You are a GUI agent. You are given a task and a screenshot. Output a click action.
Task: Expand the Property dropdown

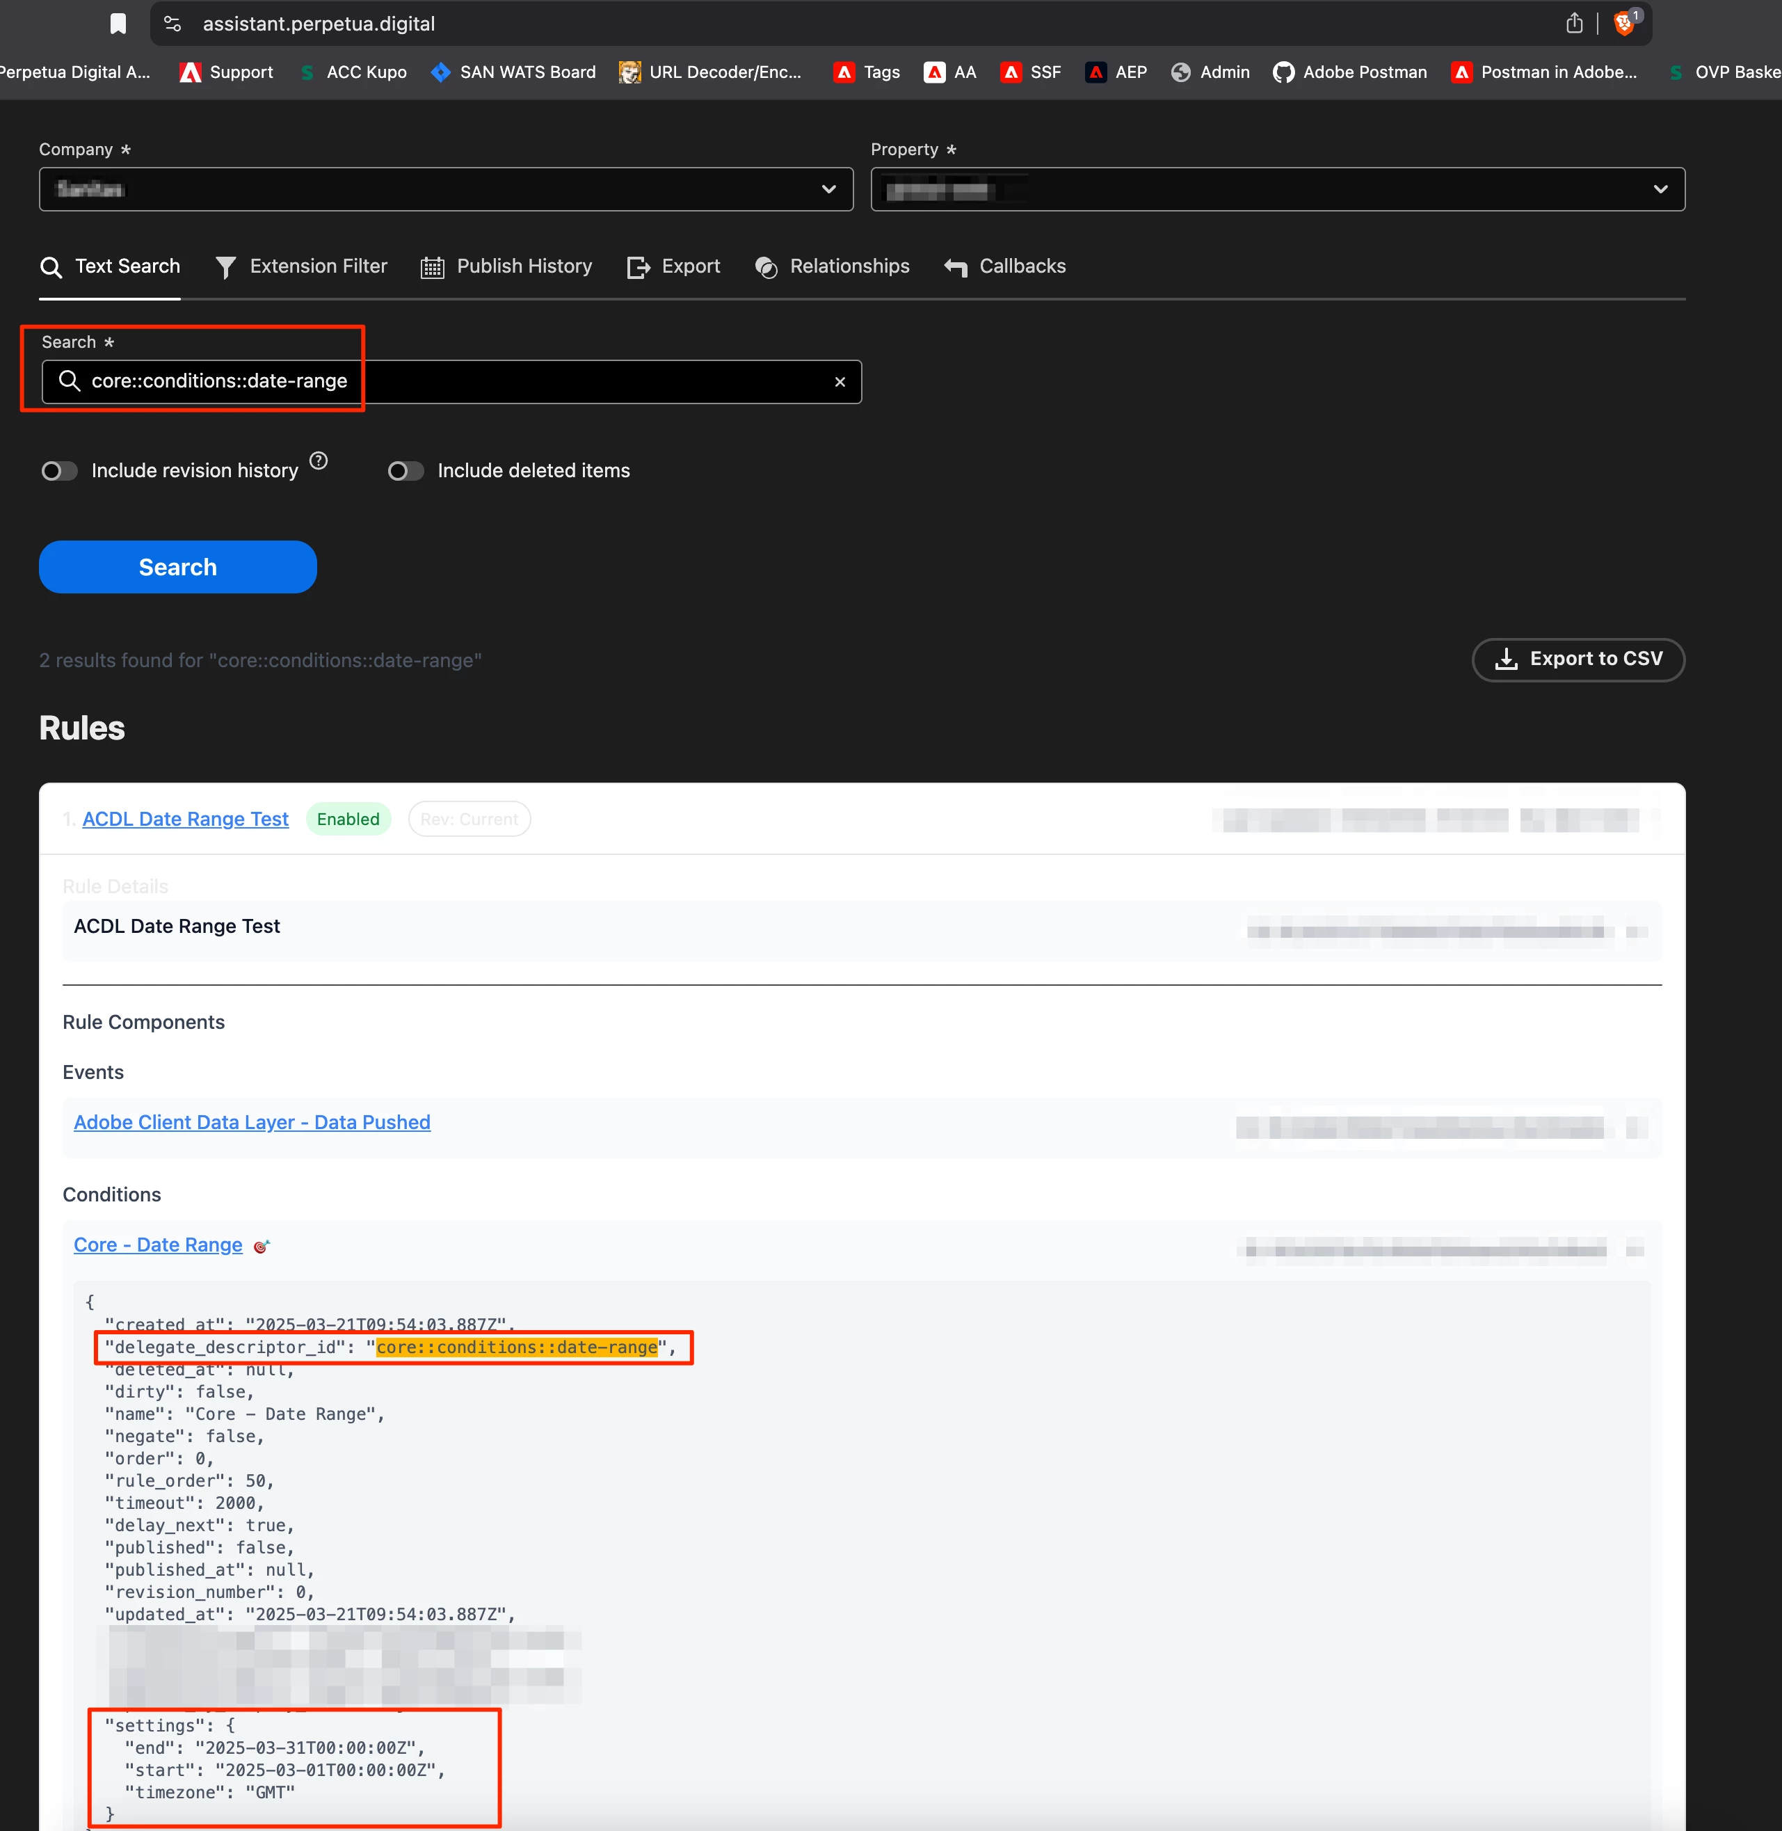click(x=1276, y=189)
